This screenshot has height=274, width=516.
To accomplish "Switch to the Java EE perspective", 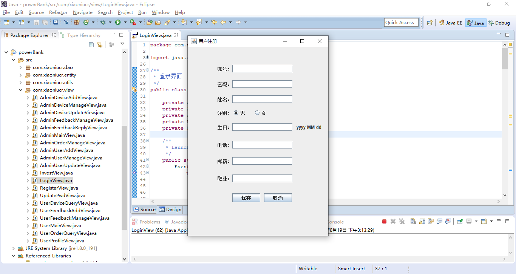I will click(x=450, y=23).
